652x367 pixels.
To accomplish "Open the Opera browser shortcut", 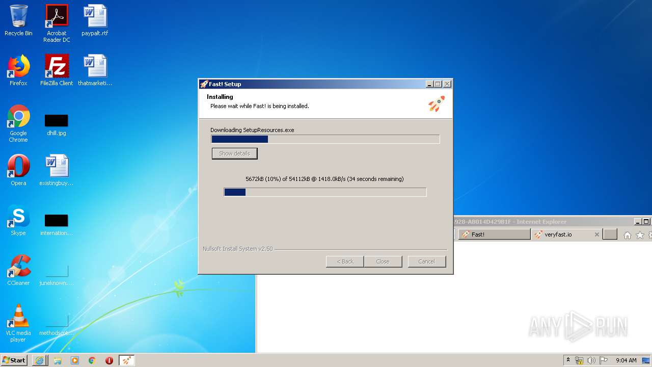I will tap(18, 170).
